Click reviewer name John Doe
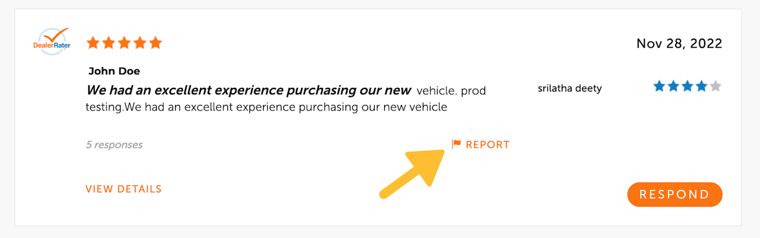This screenshot has height=238, width=760. coord(114,71)
